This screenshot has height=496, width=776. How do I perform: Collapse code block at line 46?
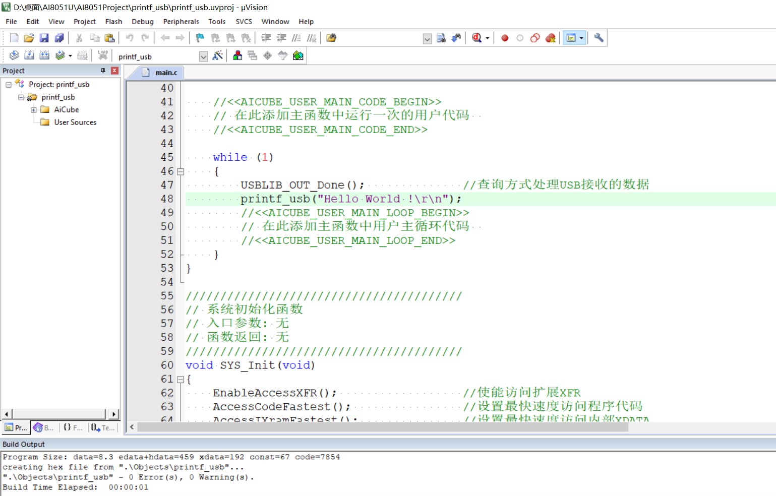(181, 171)
